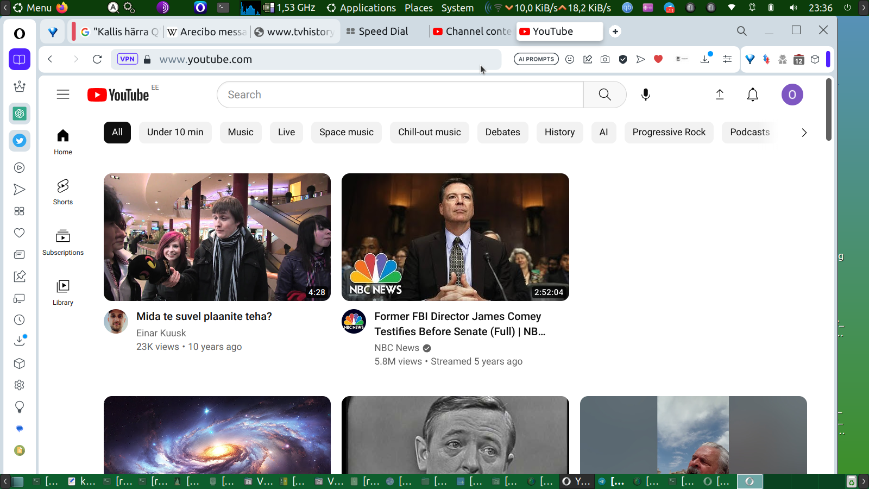The height and width of the screenshot is (489, 869).
Task: Open Bookmarks heart in Opera sidebar
Action: 20,233
